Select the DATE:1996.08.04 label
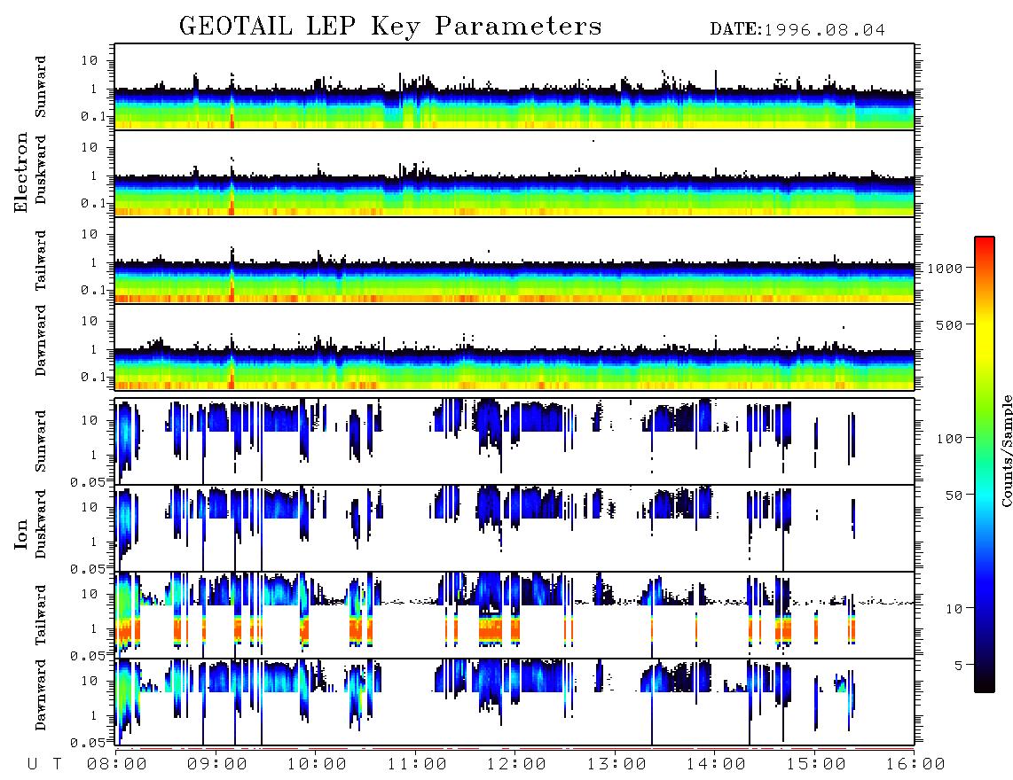1013x780 pixels. click(797, 30)
